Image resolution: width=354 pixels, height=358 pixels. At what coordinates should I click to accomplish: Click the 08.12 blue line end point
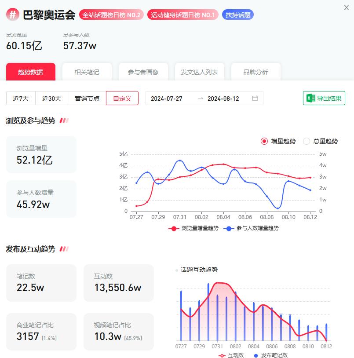[x=310, y=190]
